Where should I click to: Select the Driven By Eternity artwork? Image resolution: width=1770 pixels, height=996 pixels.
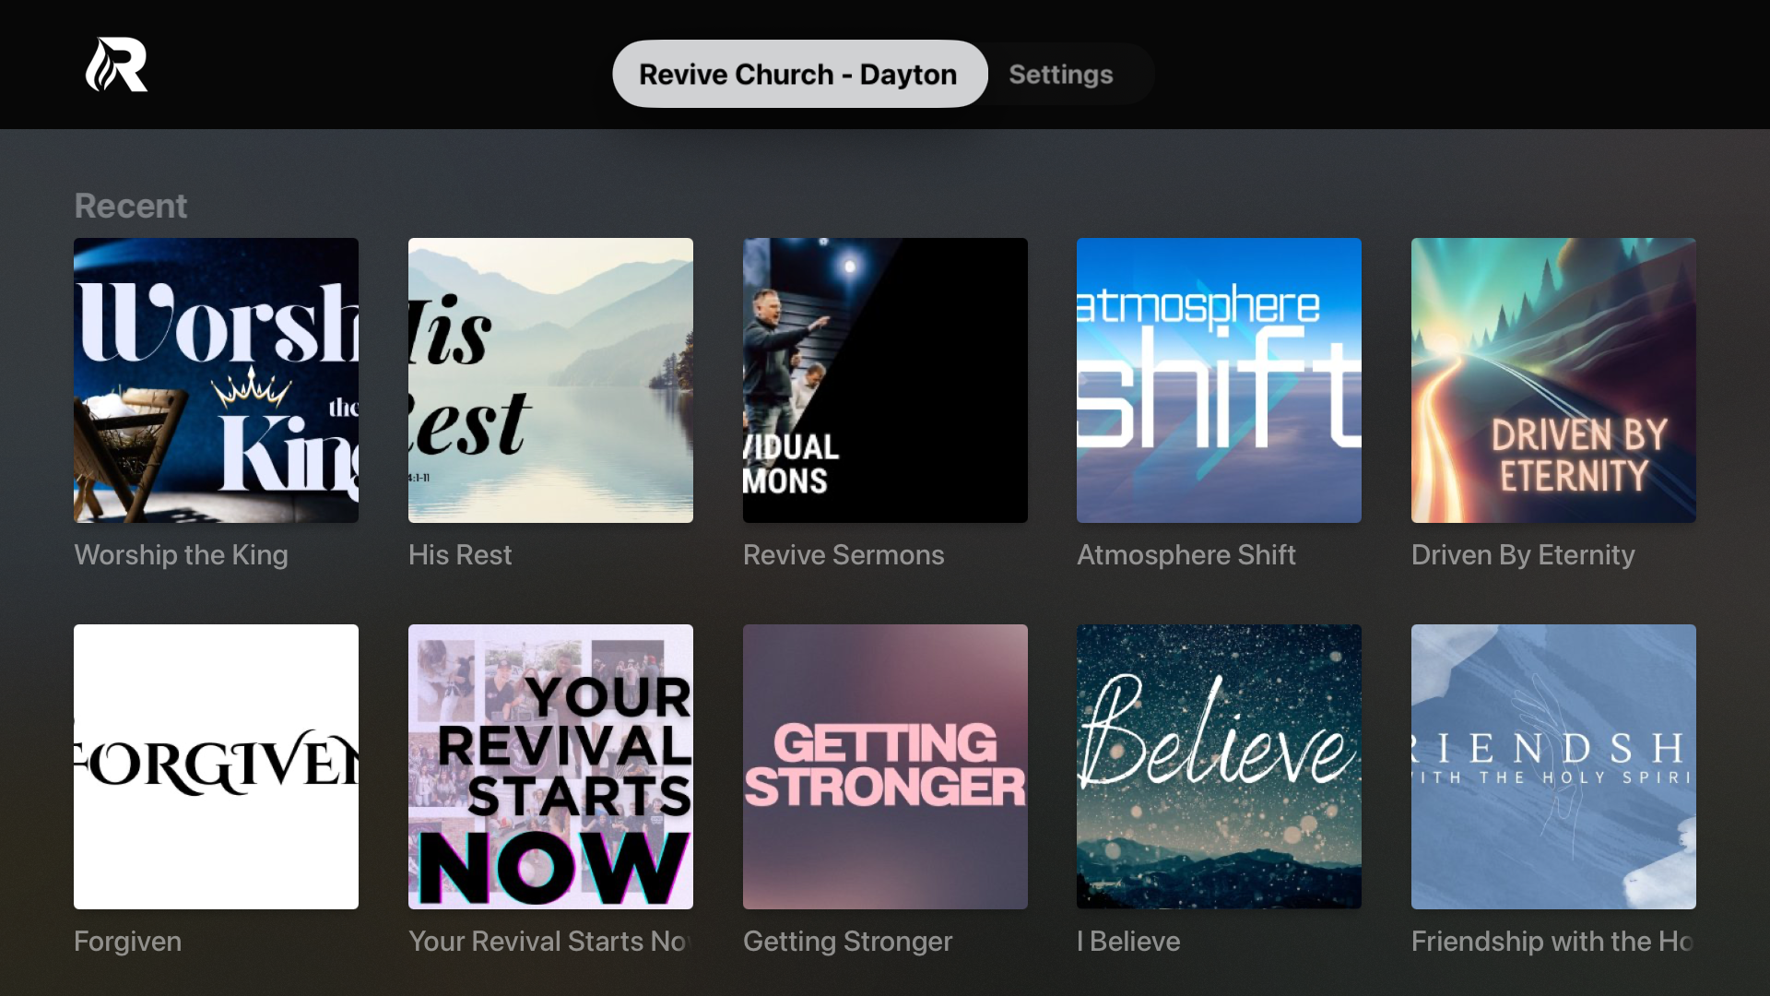[x=1553, y=380]
